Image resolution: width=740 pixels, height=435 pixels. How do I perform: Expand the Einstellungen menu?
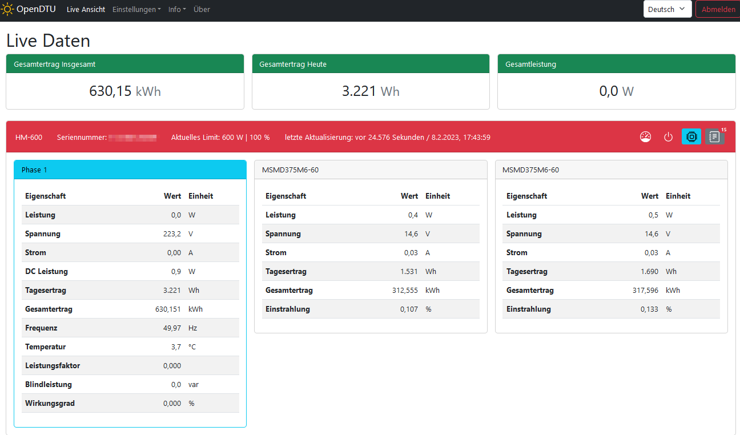click(x=136, y=9)
